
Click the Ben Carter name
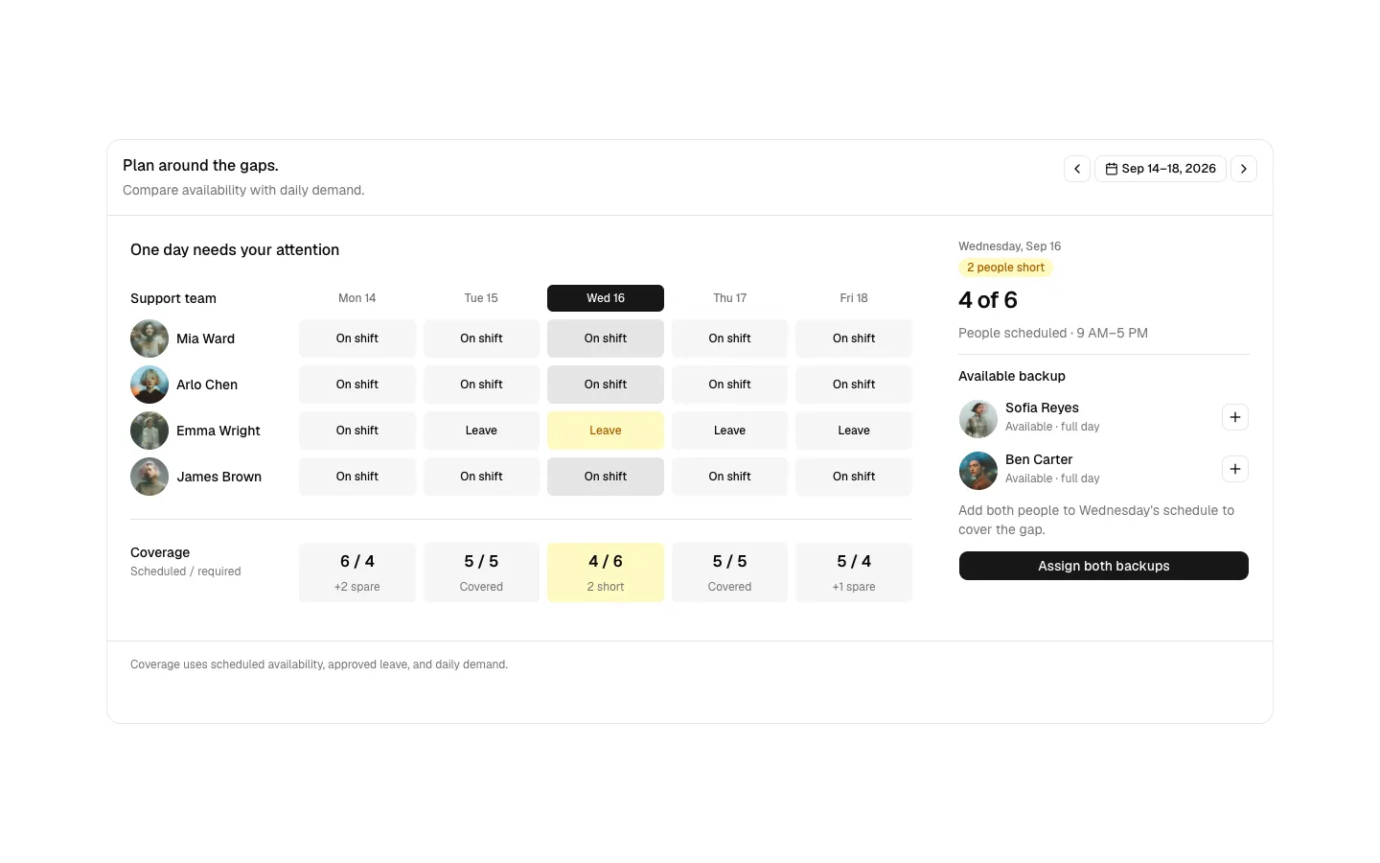coord(1039,459)
